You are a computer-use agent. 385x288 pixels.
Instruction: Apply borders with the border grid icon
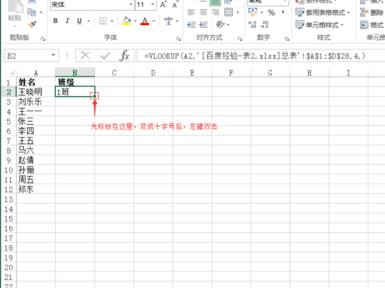pos(103,21)
